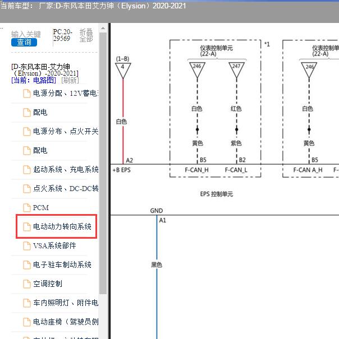Open 电动座椅 document icon
The width and height of the screenshot is (339, 339).
(27, 322)
